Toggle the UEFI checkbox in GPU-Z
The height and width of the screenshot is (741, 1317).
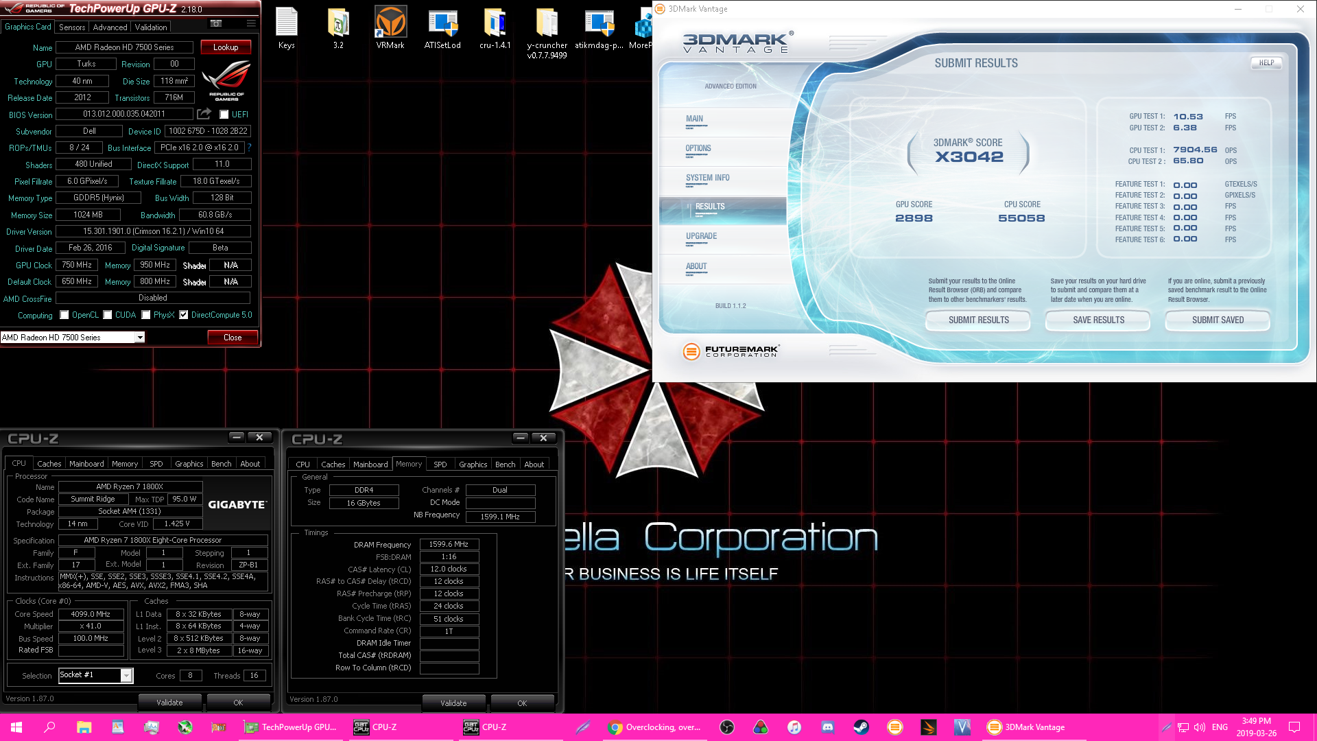coord(224,115)
